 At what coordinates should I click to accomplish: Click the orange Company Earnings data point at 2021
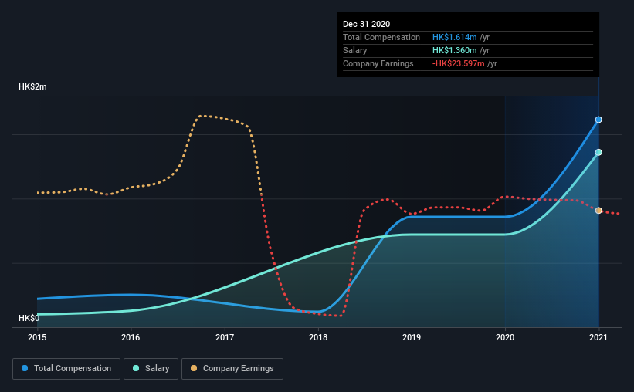(x=598, y=211)
